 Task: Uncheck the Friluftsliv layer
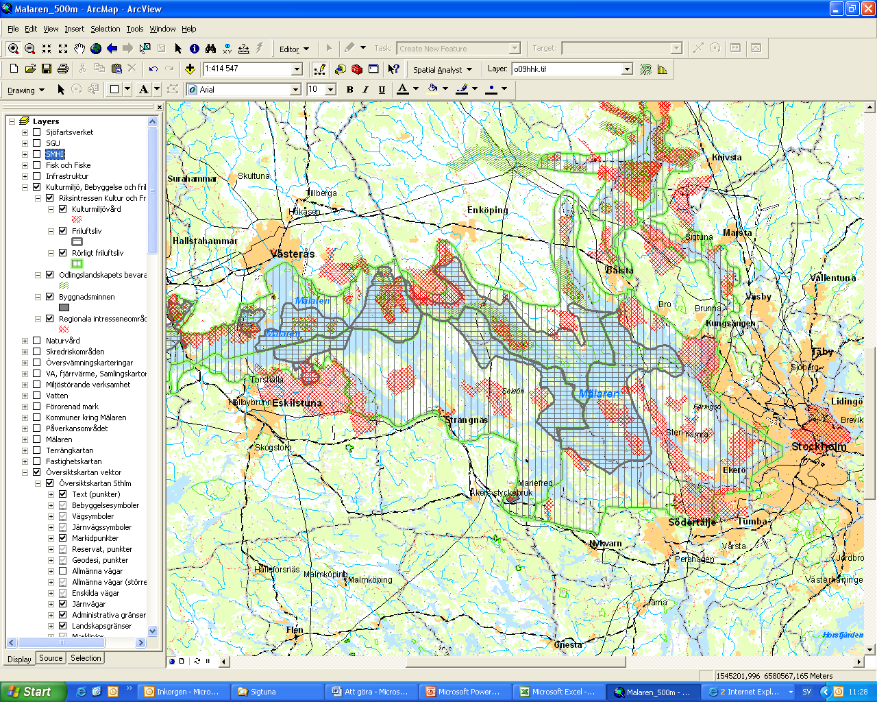[63, 231]
